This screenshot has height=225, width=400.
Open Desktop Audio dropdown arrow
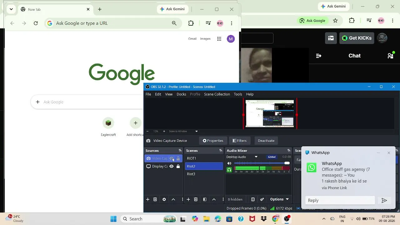point(256,157)
